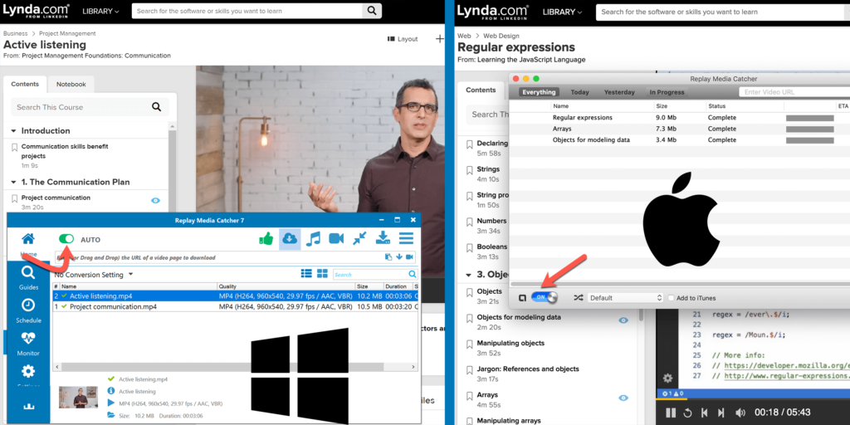Click the Active listening video thumbnail
This screenshot has width=850, height=425.
coord(79,397)
